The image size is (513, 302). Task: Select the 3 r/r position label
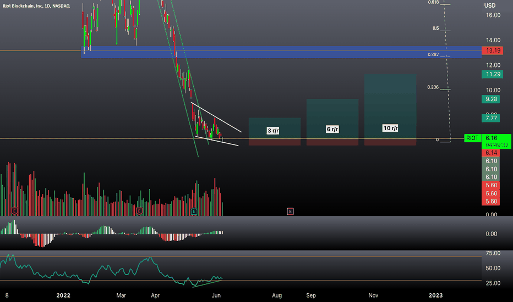[x=273, y=131]
